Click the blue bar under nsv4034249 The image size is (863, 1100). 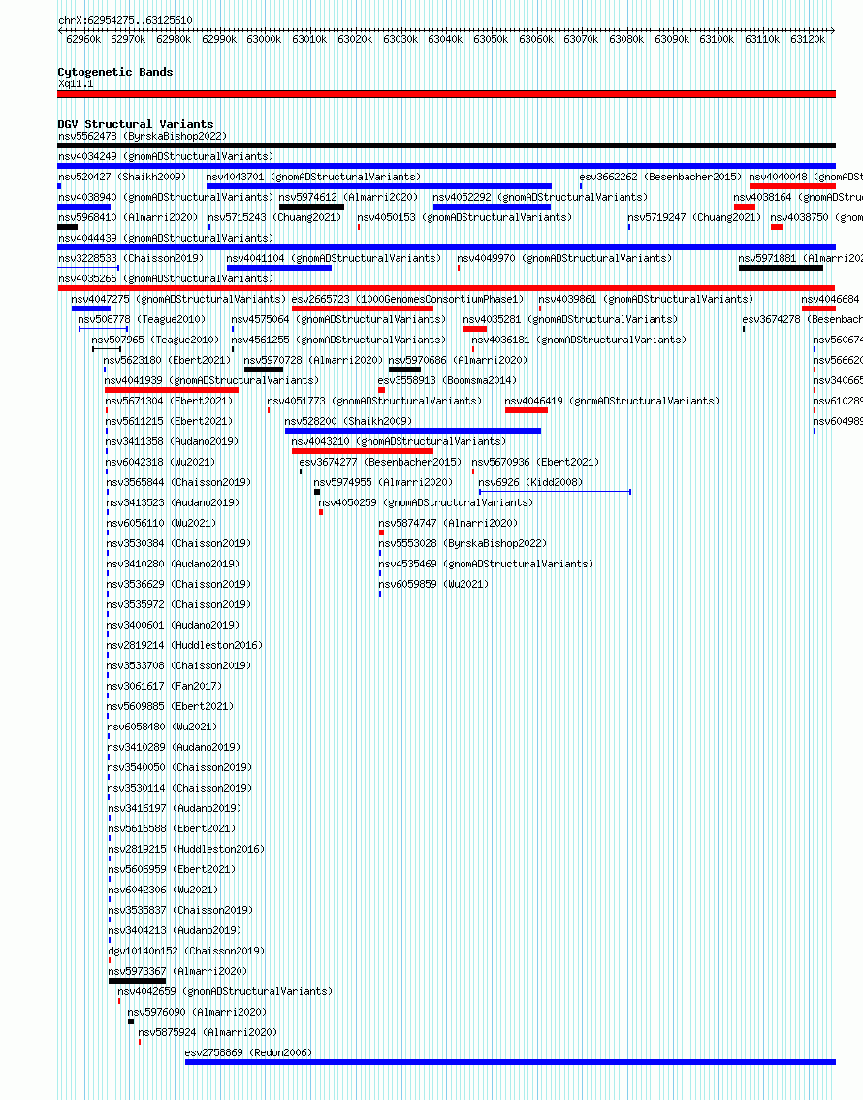pos(447,166)
